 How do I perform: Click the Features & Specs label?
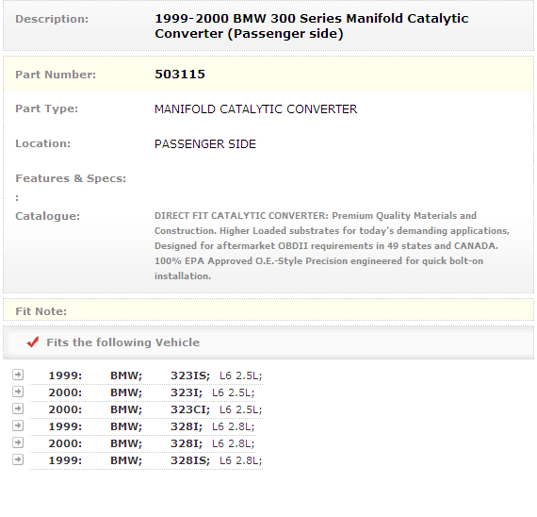click(71, 178)
